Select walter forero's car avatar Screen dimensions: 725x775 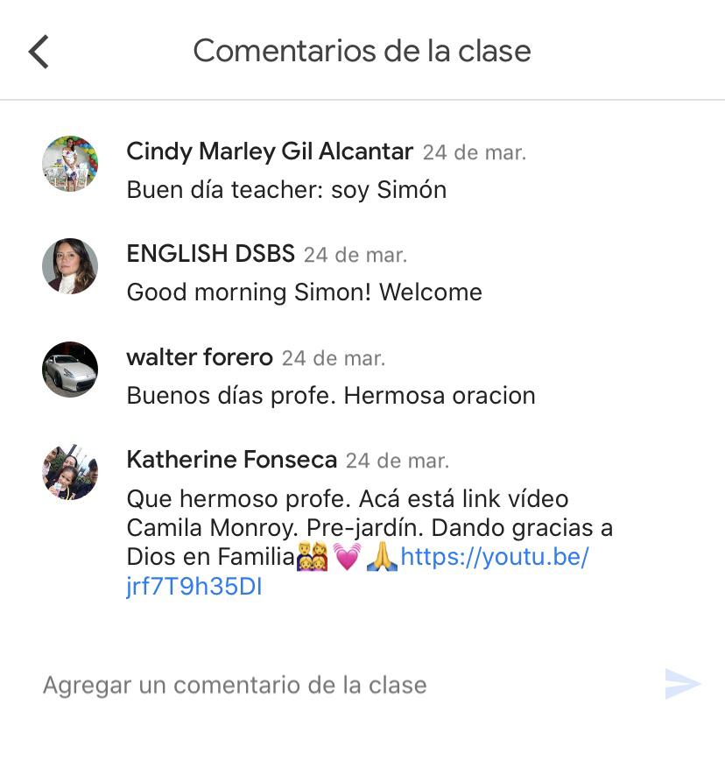(70, 370)
